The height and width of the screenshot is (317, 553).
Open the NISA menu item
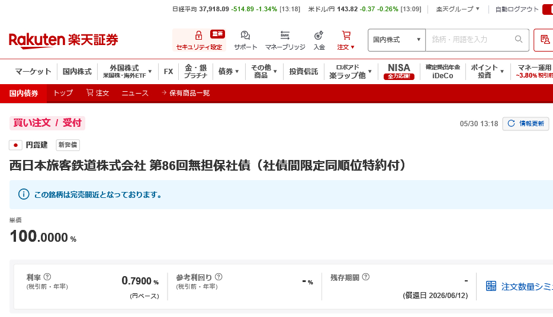(399, 71)
